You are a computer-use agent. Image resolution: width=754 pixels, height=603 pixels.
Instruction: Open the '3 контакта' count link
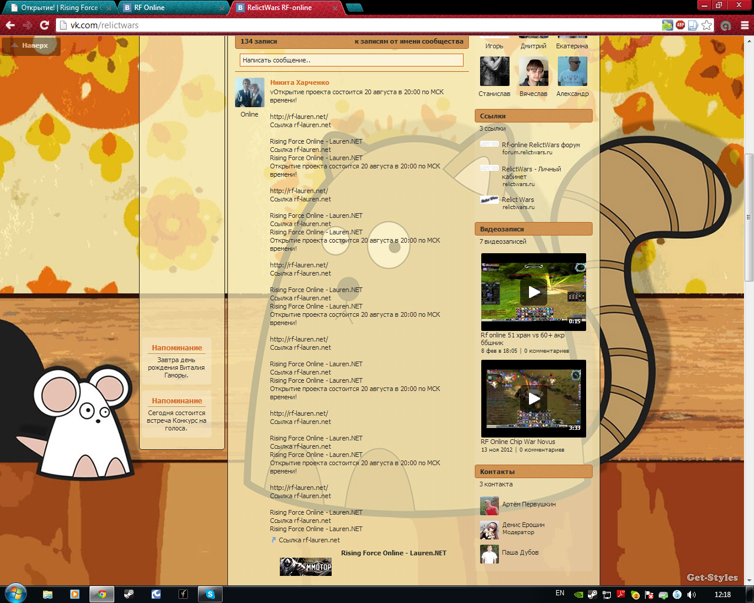coord(496,484)
